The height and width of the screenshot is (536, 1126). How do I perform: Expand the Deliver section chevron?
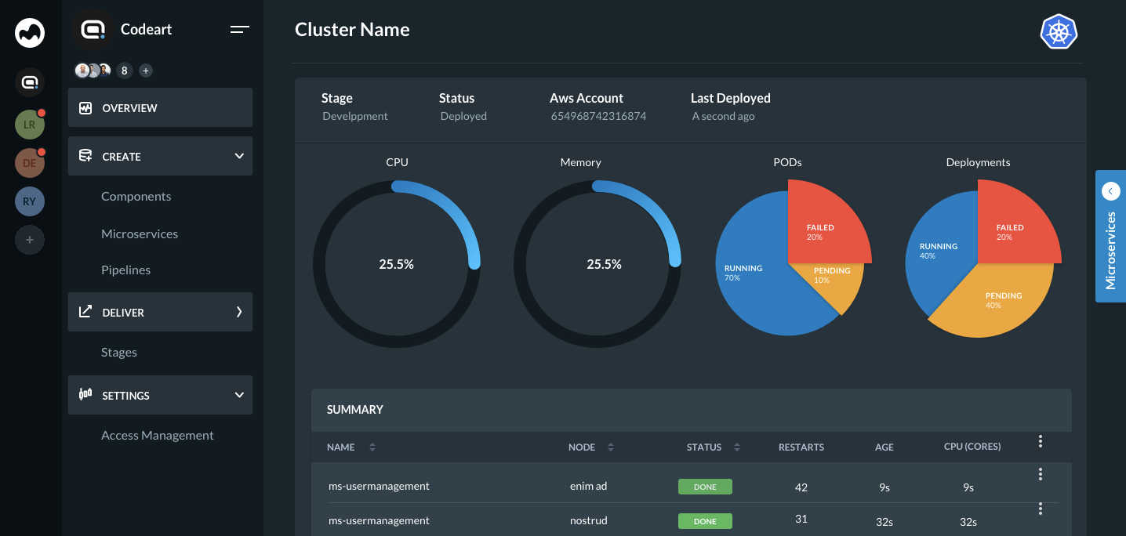click(x=239, y=312)
